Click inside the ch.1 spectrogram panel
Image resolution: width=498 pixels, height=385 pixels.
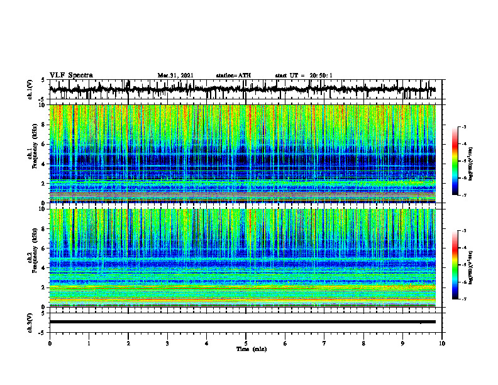tap(243, 153)
